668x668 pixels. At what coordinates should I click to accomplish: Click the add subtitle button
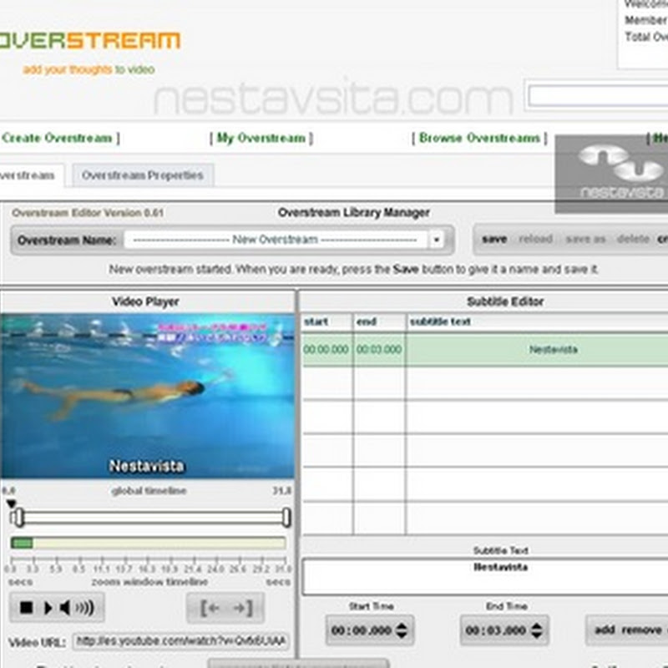click(605, 630)
